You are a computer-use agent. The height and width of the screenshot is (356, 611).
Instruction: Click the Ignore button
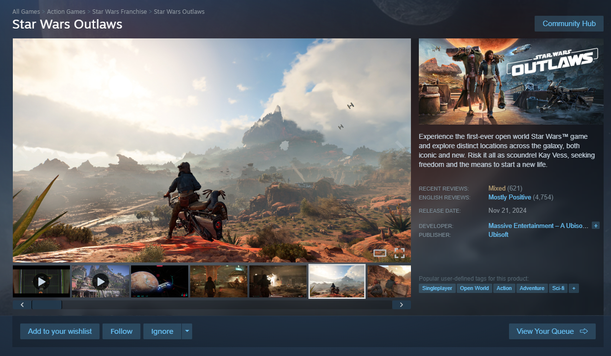[162, 331]
